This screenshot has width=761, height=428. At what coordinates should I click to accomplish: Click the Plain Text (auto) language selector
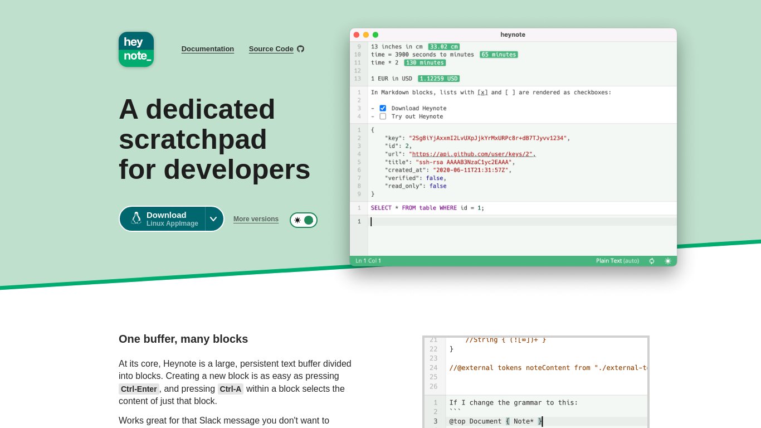click(x=617, y=261)
